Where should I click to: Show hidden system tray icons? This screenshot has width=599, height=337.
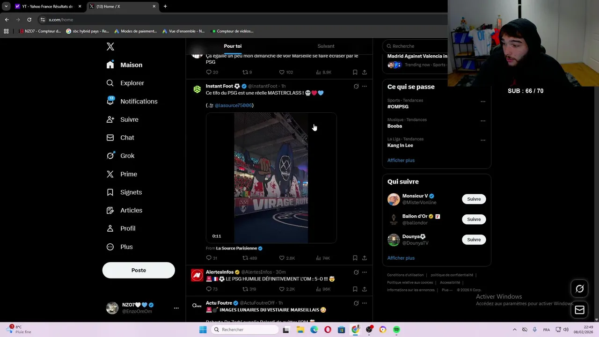pyautogui.click(x=514, y=330)
